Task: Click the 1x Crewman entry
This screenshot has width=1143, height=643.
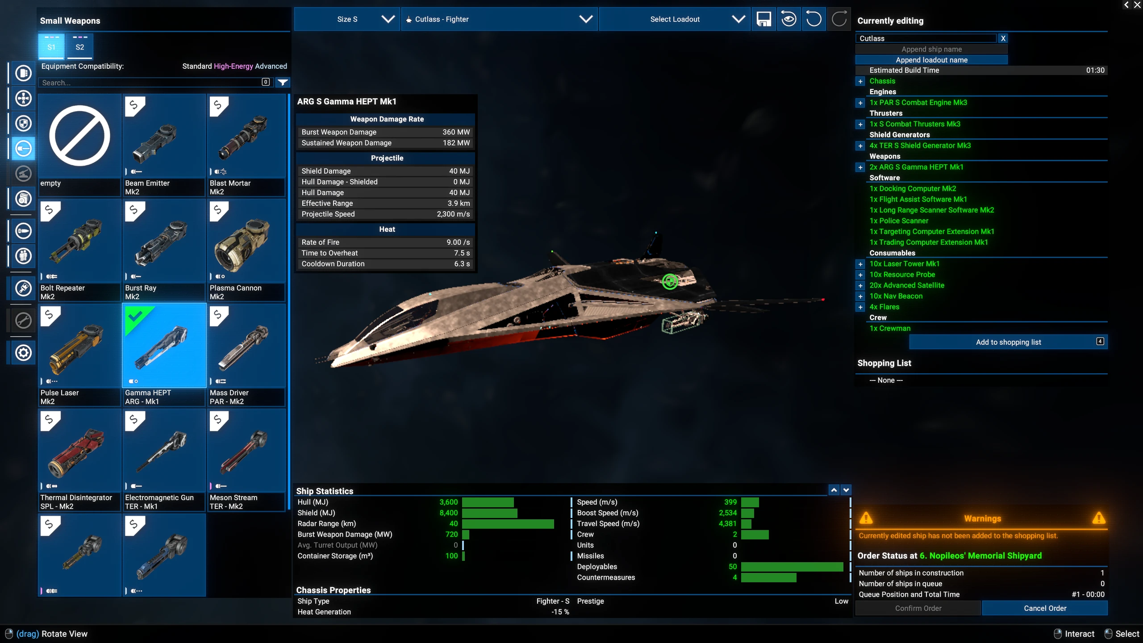Action: pos(890,328)
